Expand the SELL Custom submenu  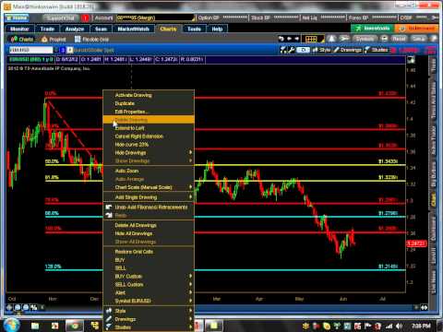click(149, 284)
